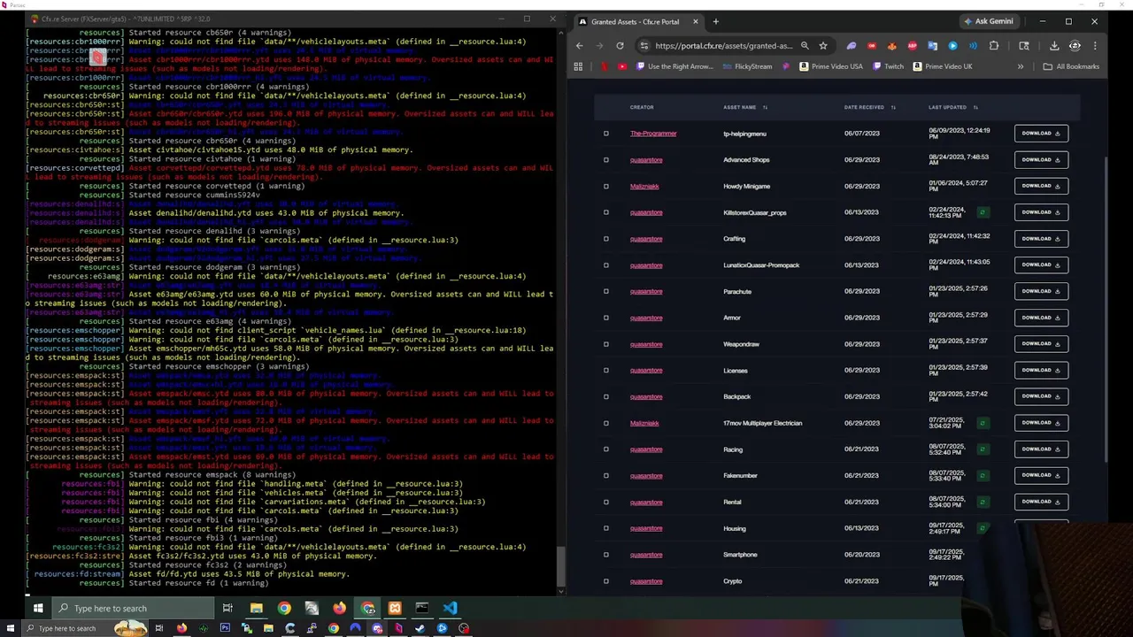Tick the checkbox for tp-helpingmenu
Viewport: 1133px width, 637px height.
click(x=606, y=134)
